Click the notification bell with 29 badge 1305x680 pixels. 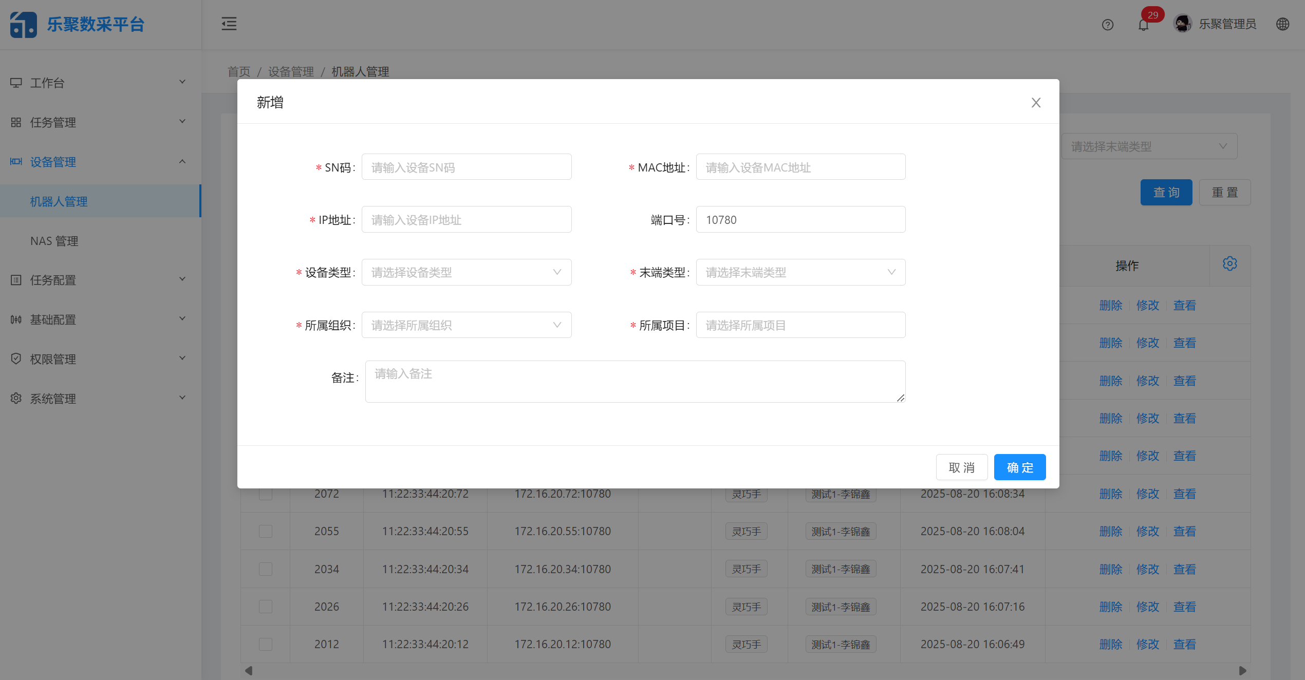click(1144, 25)
